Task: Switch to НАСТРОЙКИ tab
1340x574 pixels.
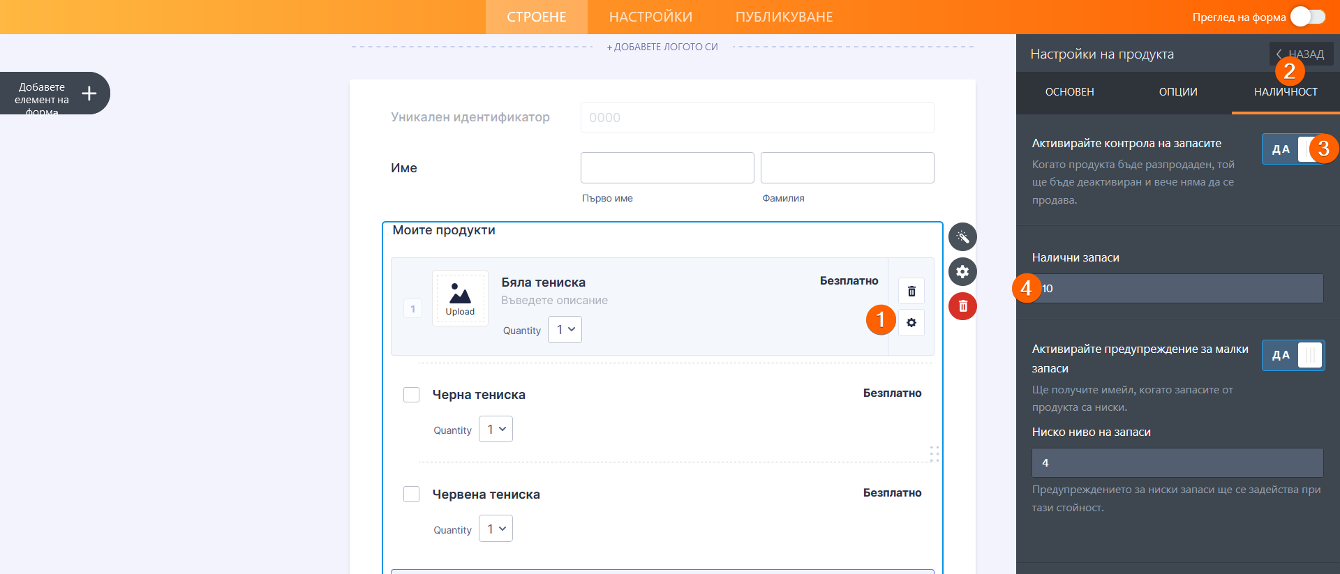Action: (650, 17)
